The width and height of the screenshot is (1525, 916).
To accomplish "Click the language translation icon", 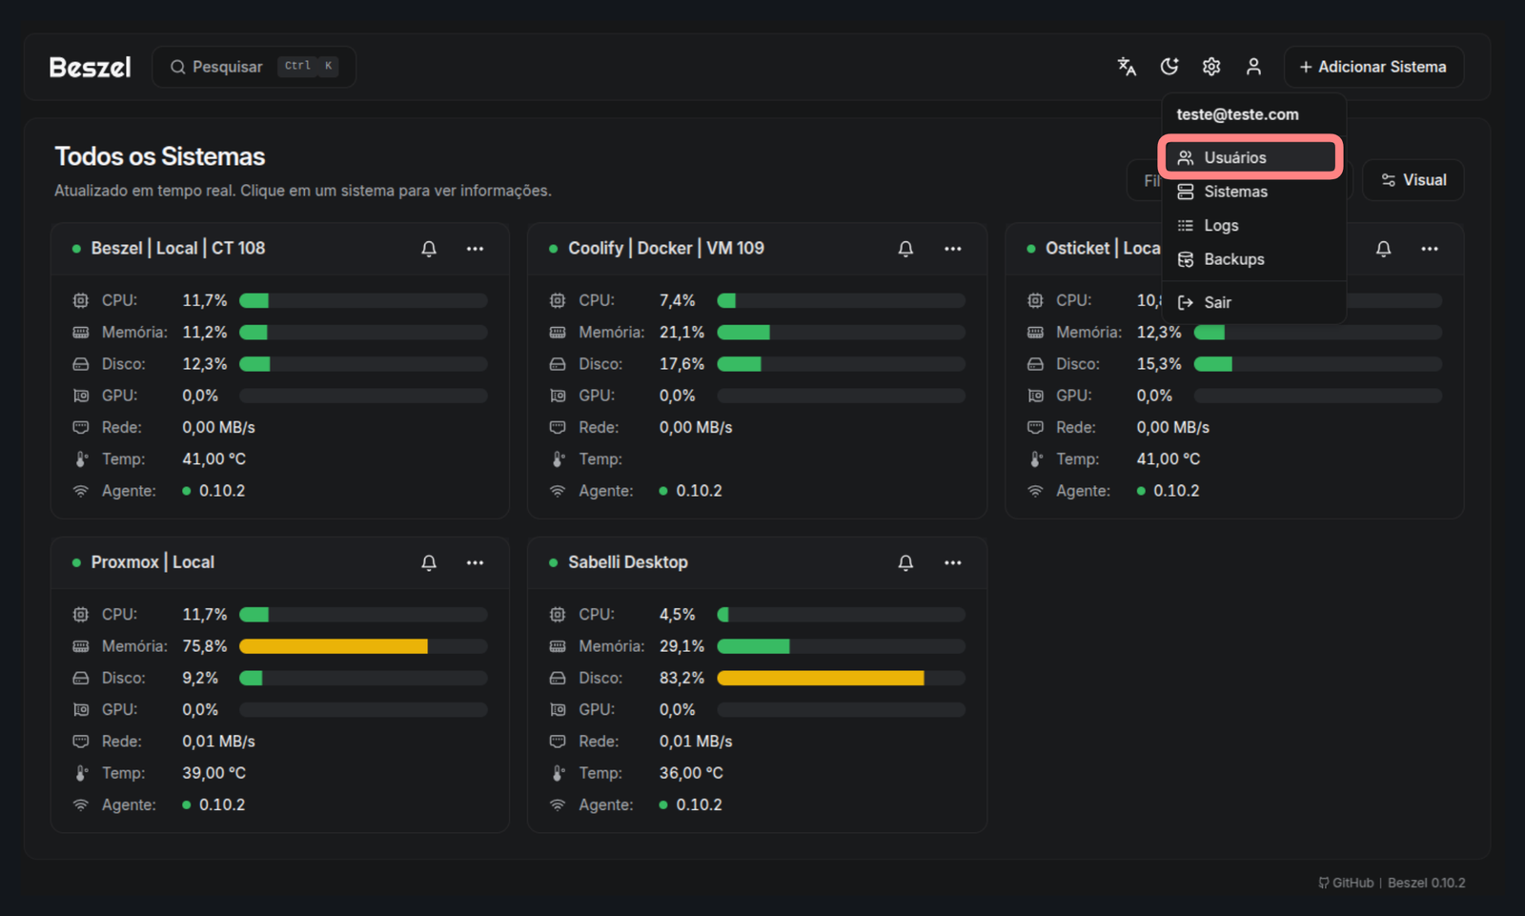I will [x=1127, y=67].
